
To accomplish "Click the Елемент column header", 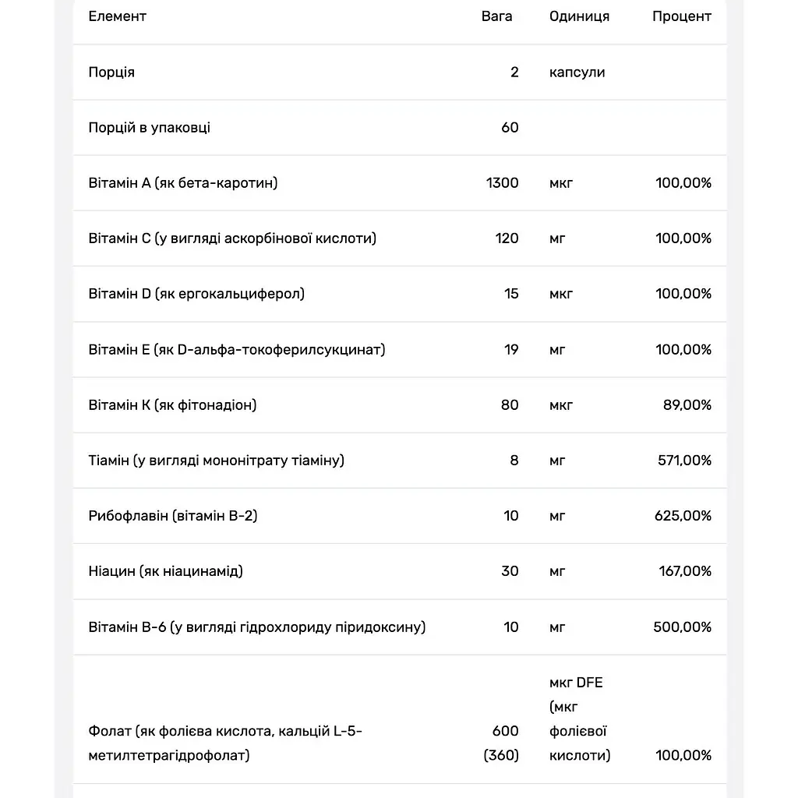I will (x=117, y=16).
